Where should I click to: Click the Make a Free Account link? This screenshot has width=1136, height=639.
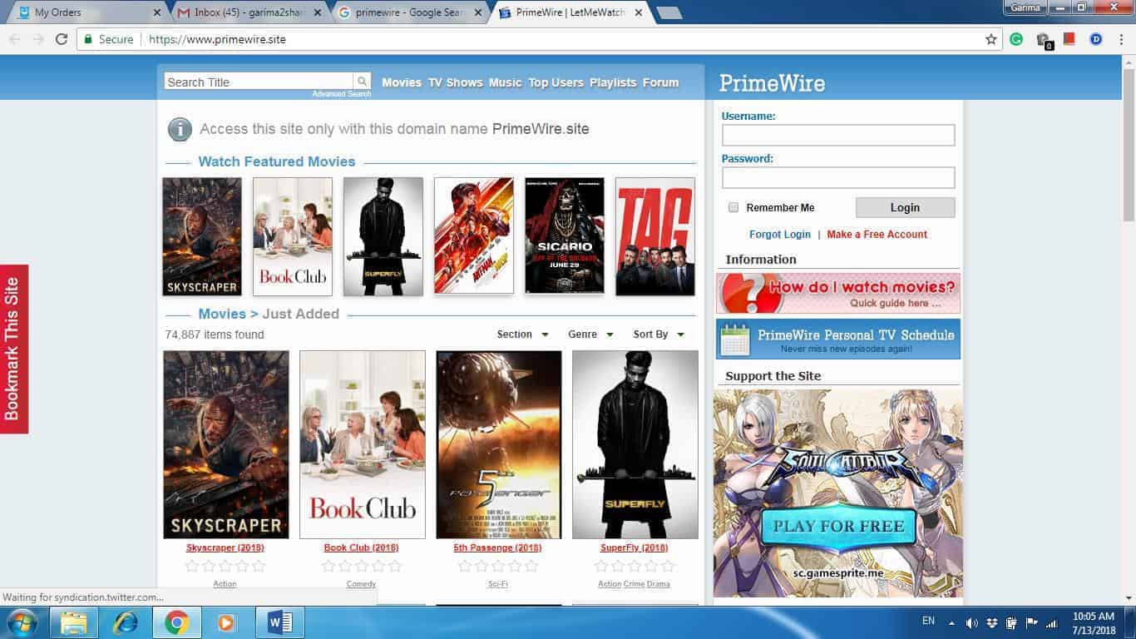pyautogui.click(x=877, y=235)
